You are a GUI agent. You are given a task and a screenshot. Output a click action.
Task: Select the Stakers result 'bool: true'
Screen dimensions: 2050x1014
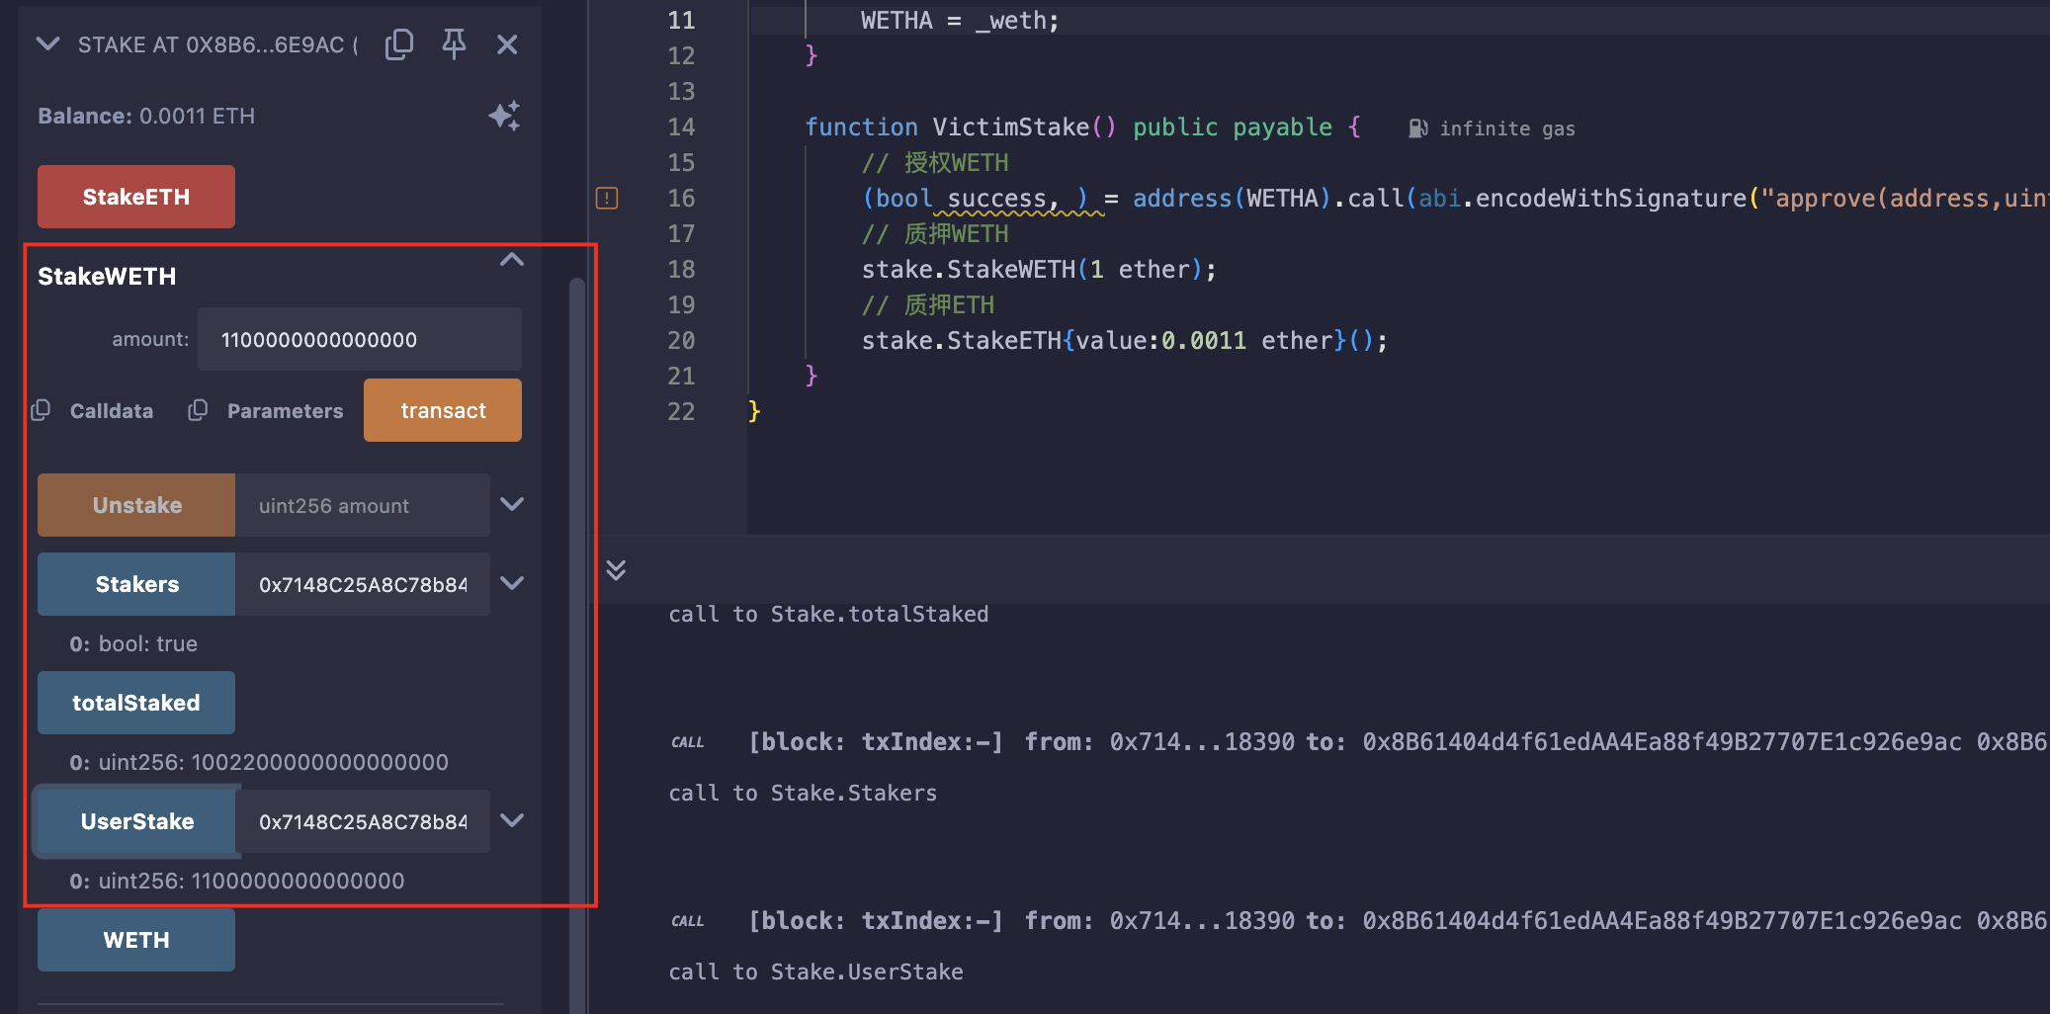coord(148,643)
